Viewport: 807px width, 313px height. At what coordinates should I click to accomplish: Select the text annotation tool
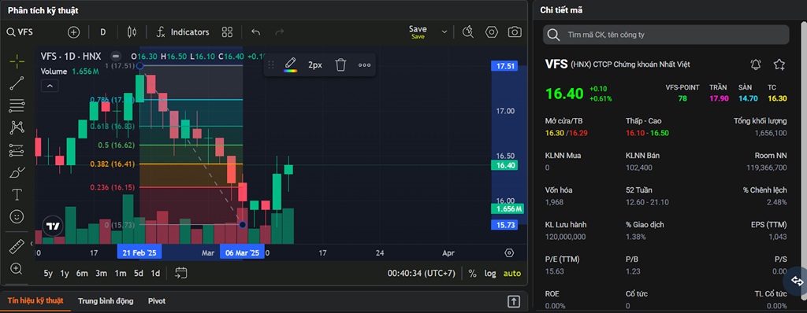17,194
